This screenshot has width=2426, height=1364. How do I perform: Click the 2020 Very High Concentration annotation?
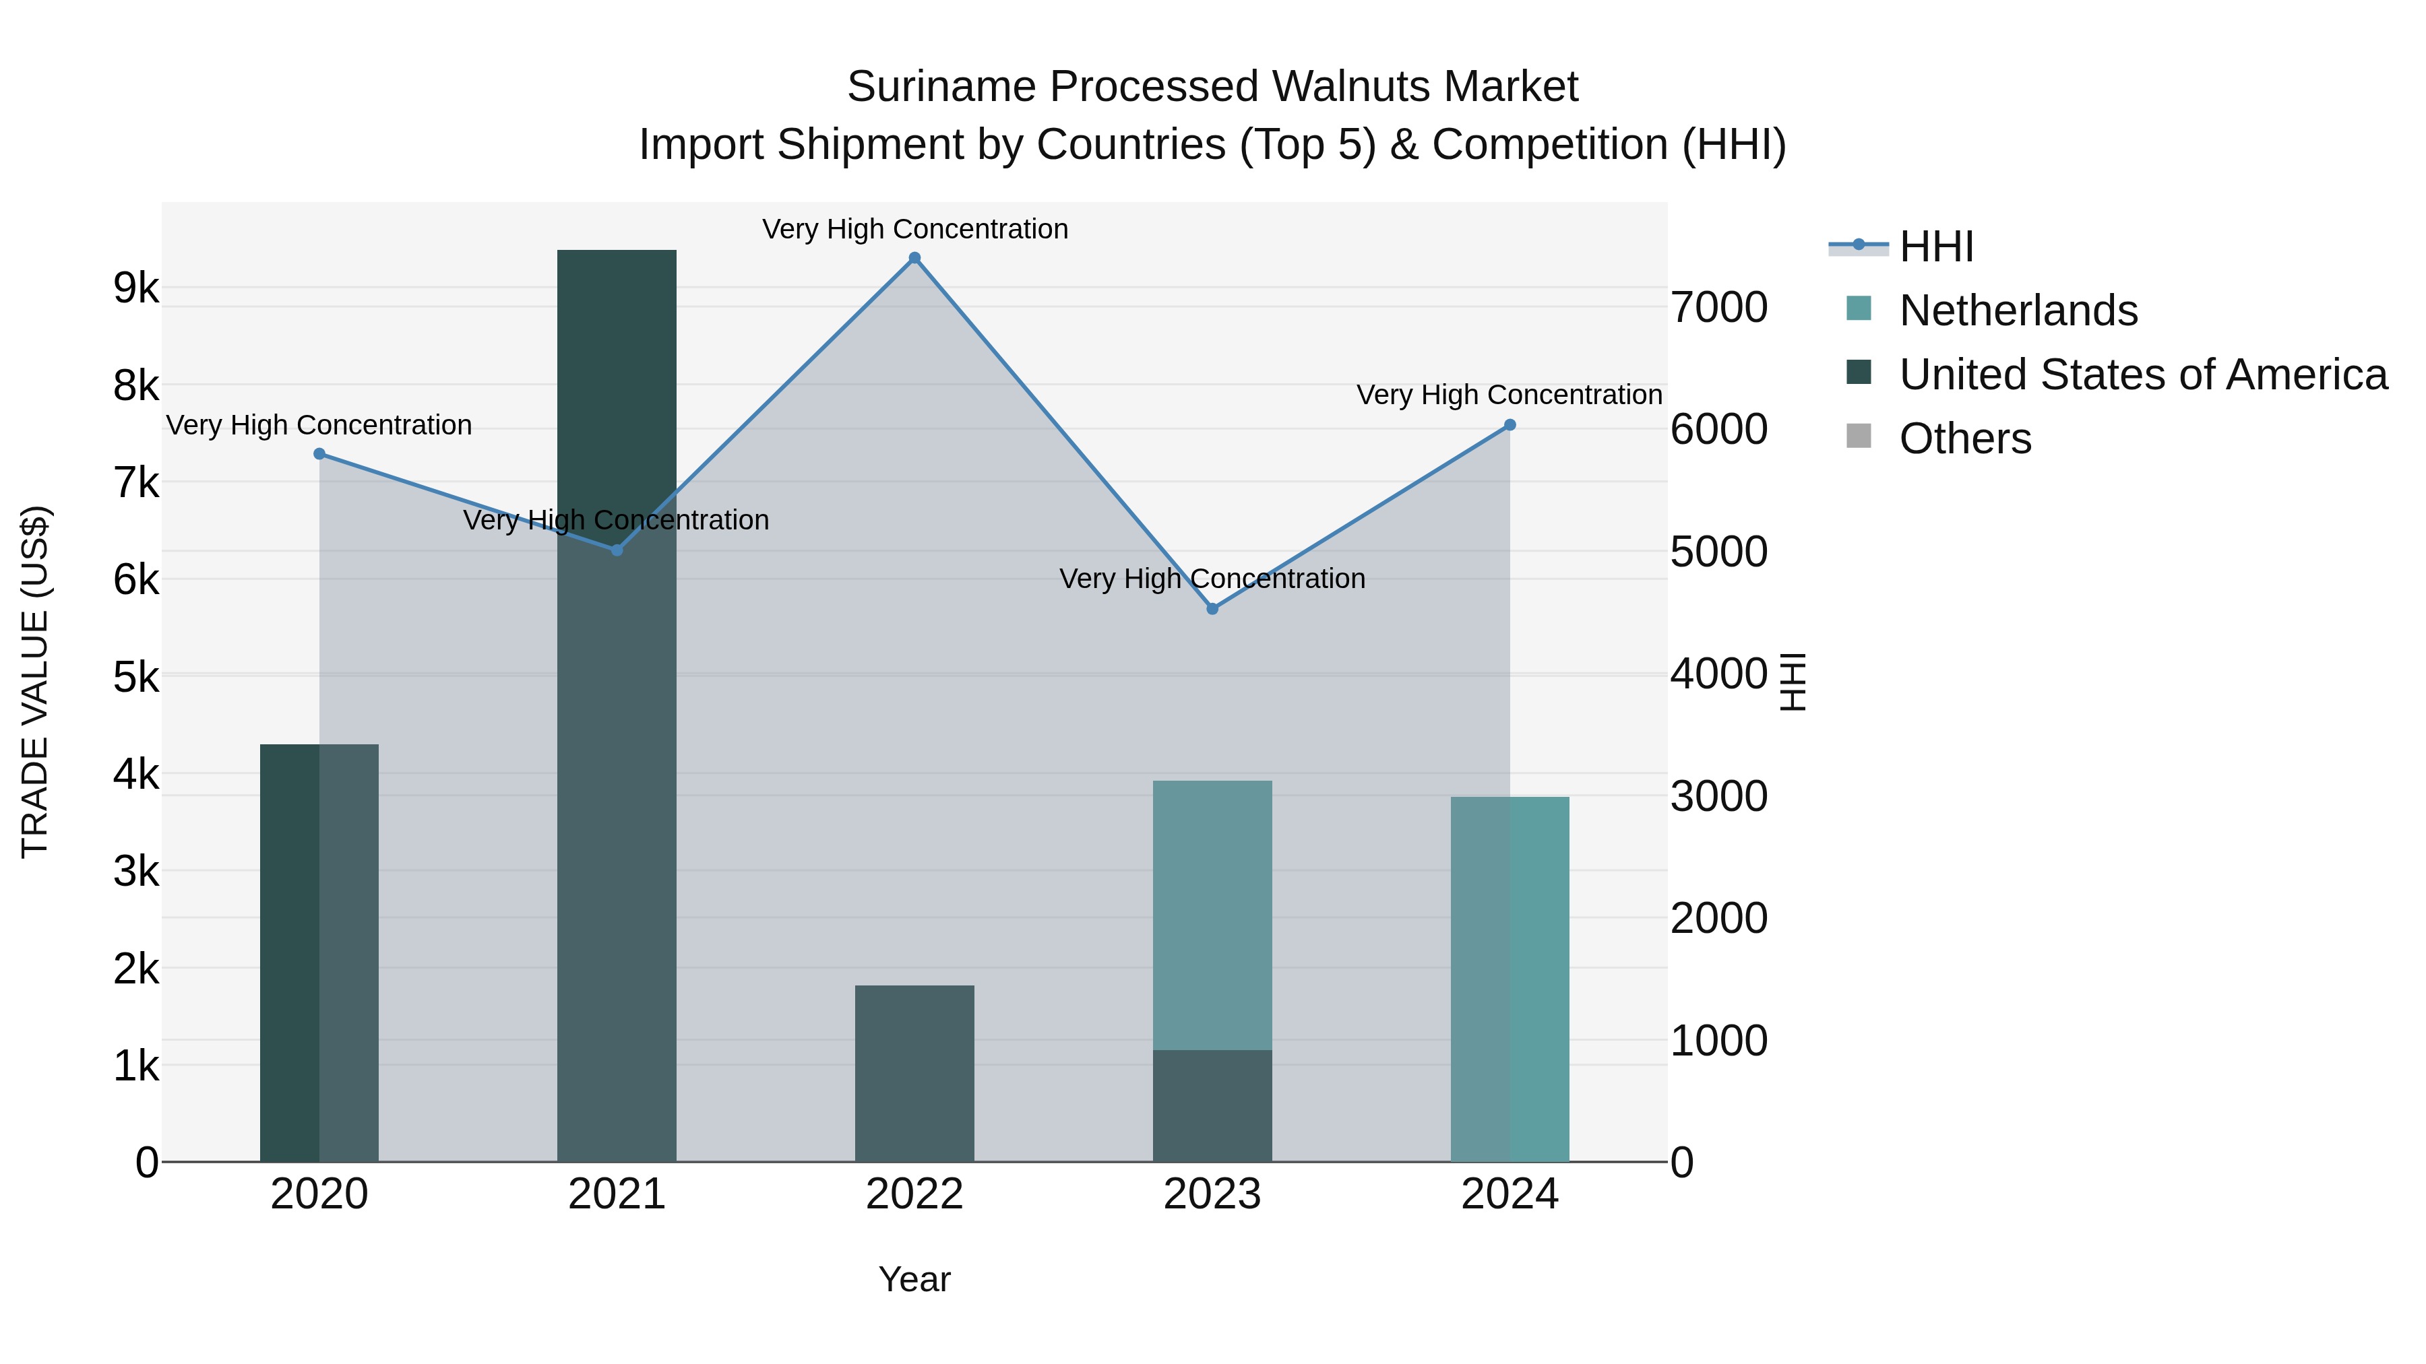coord(319,426)
